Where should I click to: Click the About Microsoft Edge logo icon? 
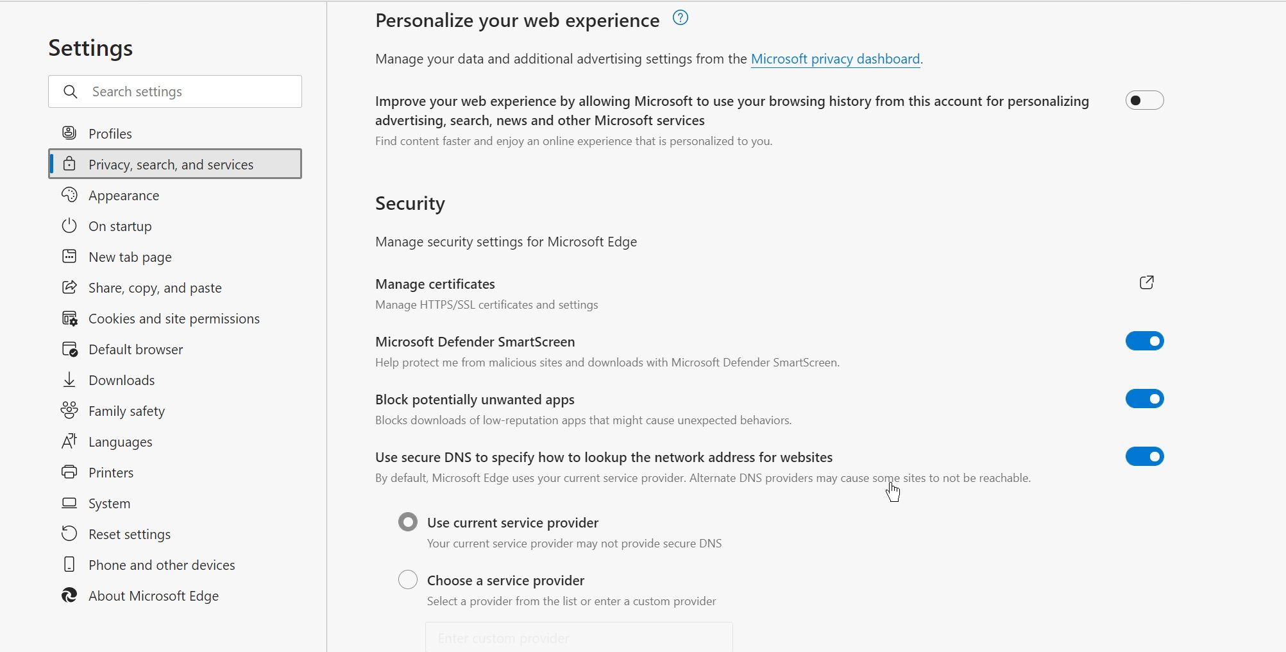(x=69, y=595)
